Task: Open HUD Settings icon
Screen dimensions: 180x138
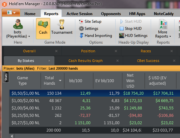Action: (x=122, y=36)
